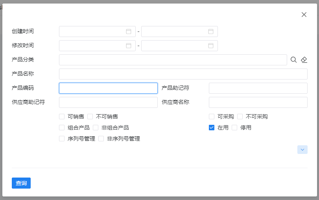Screen dimensions: 319x200
Task: Uncheck the 在用 checkbox
Action: [212, 128]
